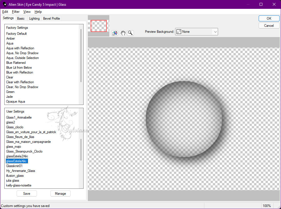The height and width of the screenshot is (209, 281).
Task: Click the OK button
Action: 269,19
